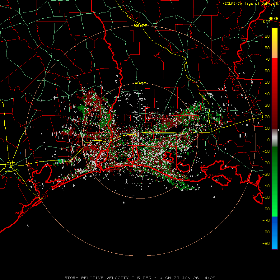Click the "100 NMI" range ring label
This screenshot has height=280, width=280.
pos(140,26)
